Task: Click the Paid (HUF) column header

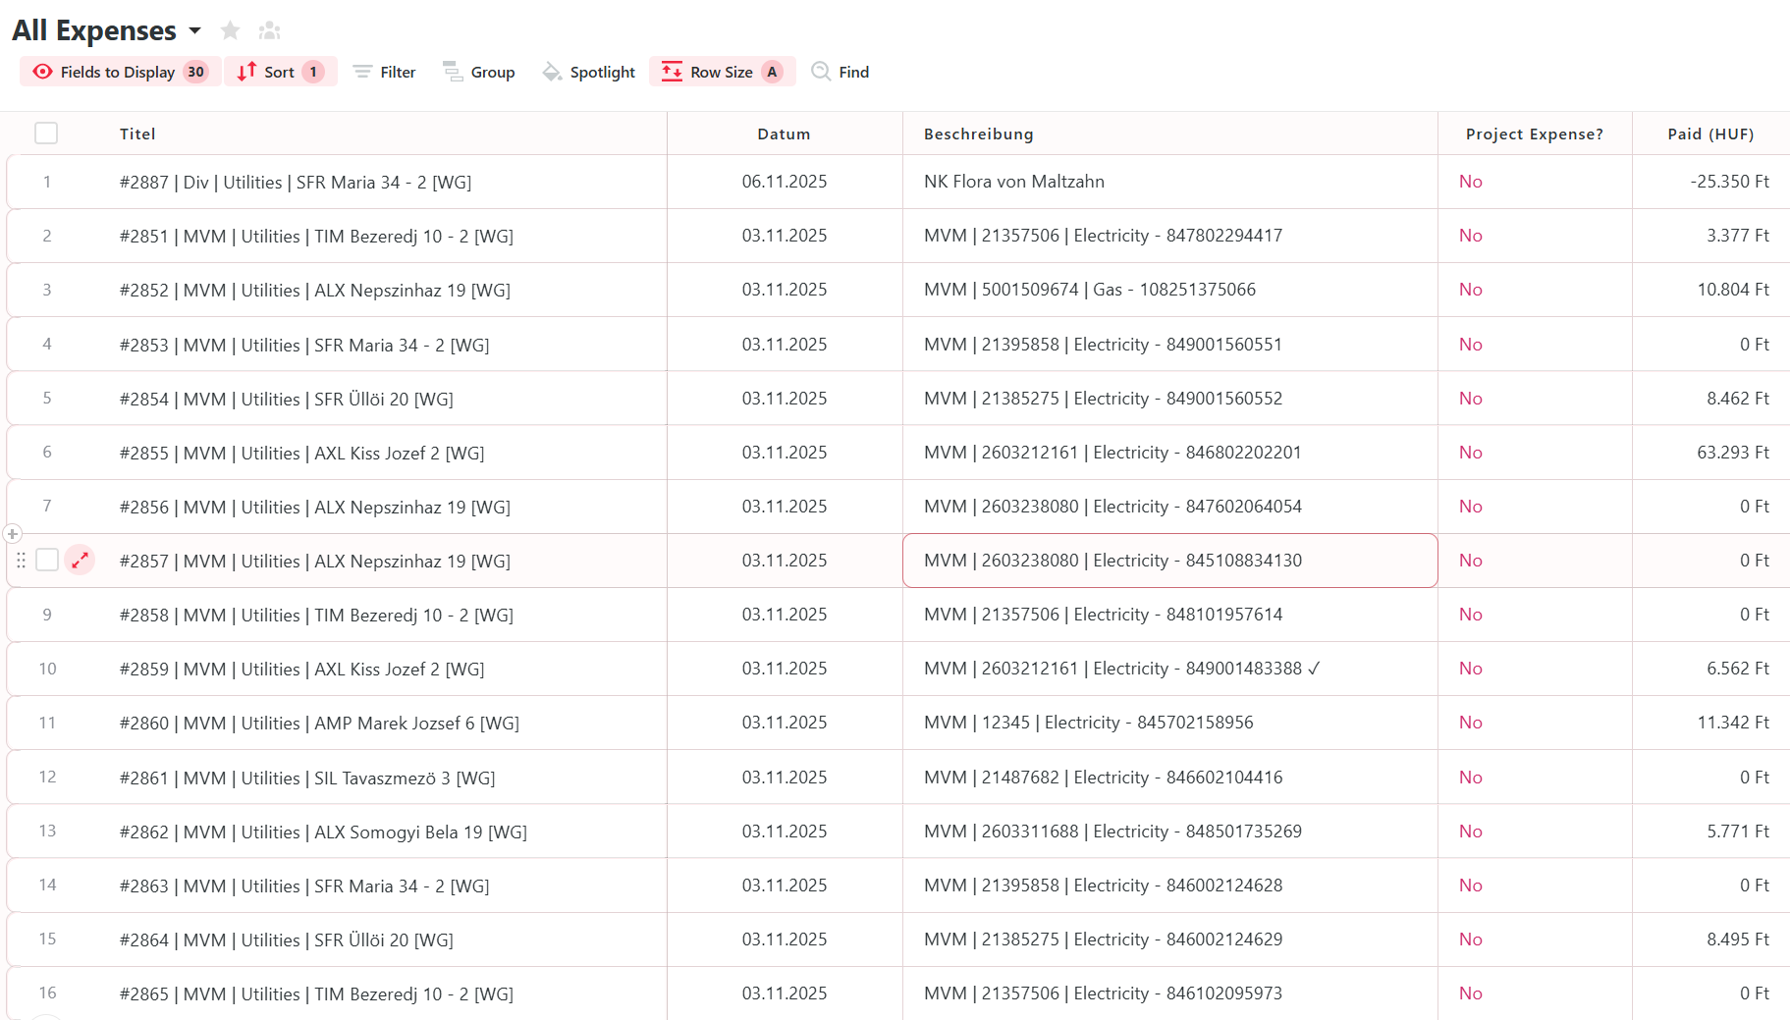Action: click(x=1709, y=134)
